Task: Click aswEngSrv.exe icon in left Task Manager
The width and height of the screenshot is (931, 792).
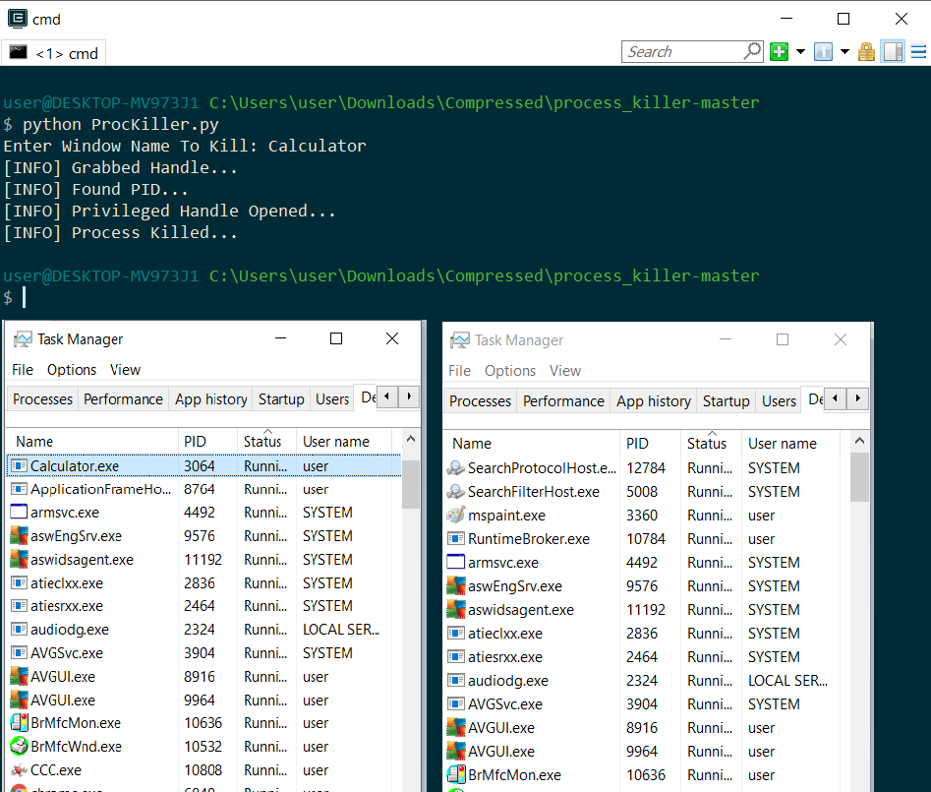Action: [19, 536]
